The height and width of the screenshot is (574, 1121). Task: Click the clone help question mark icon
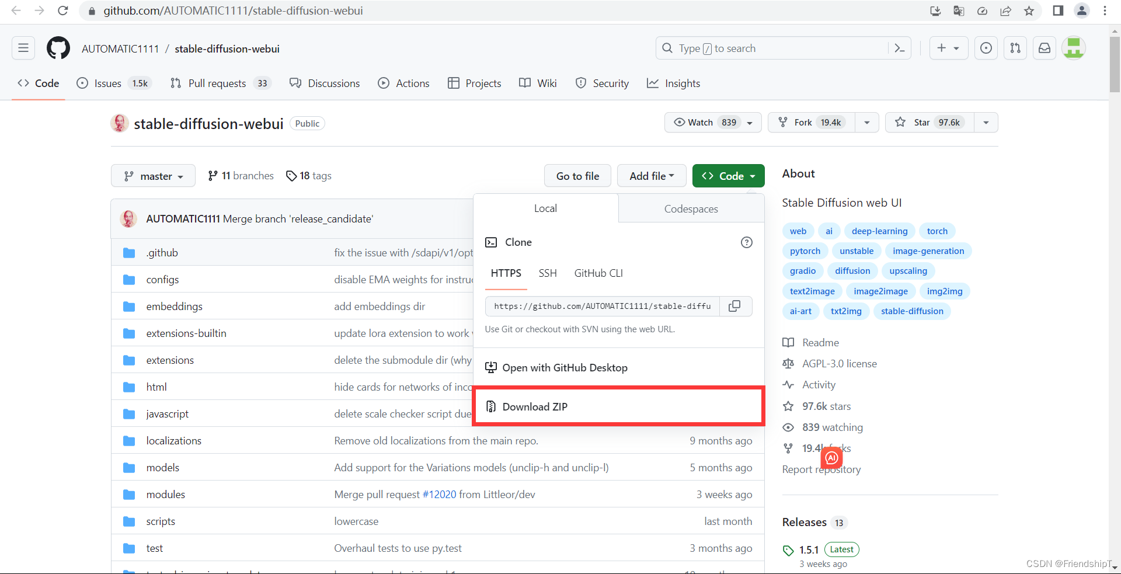(746, 242)
